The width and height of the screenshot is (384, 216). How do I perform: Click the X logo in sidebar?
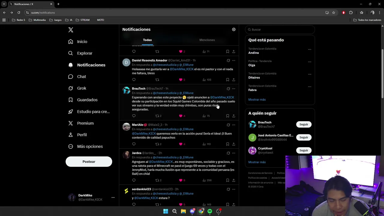click(x=71, y=30)
